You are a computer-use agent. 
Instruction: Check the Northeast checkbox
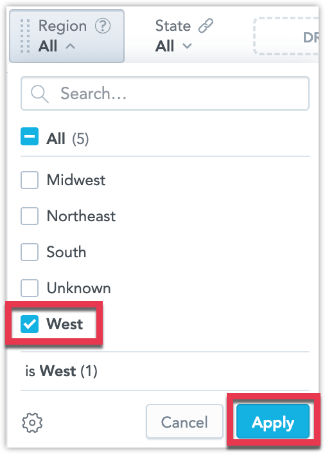30,216
